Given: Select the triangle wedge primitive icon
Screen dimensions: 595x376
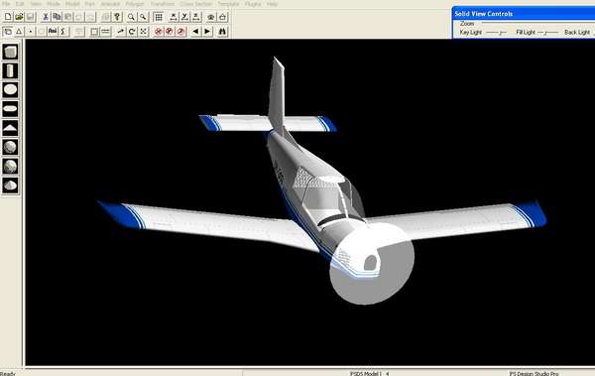Looking at the screenshot, I should 10,128.
